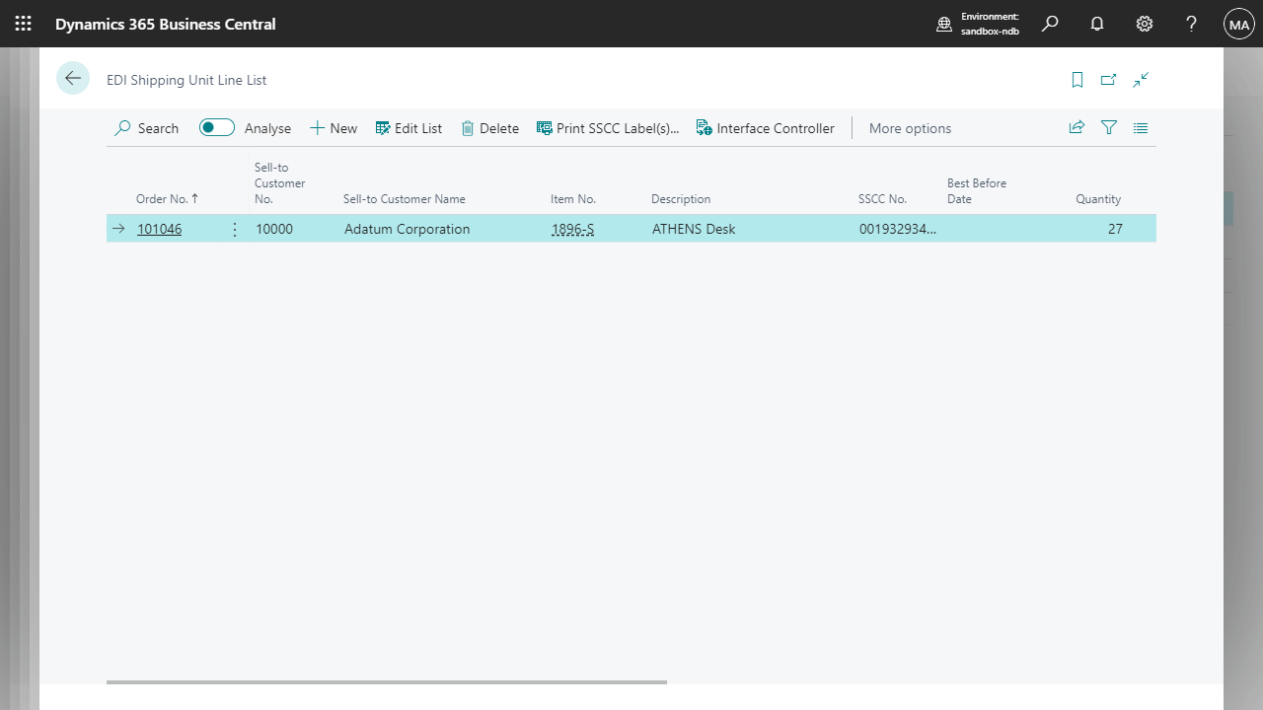Open the list layout view options
Image resolution: width=1263 pixels, height=710 pixels.
(1141, 128)
